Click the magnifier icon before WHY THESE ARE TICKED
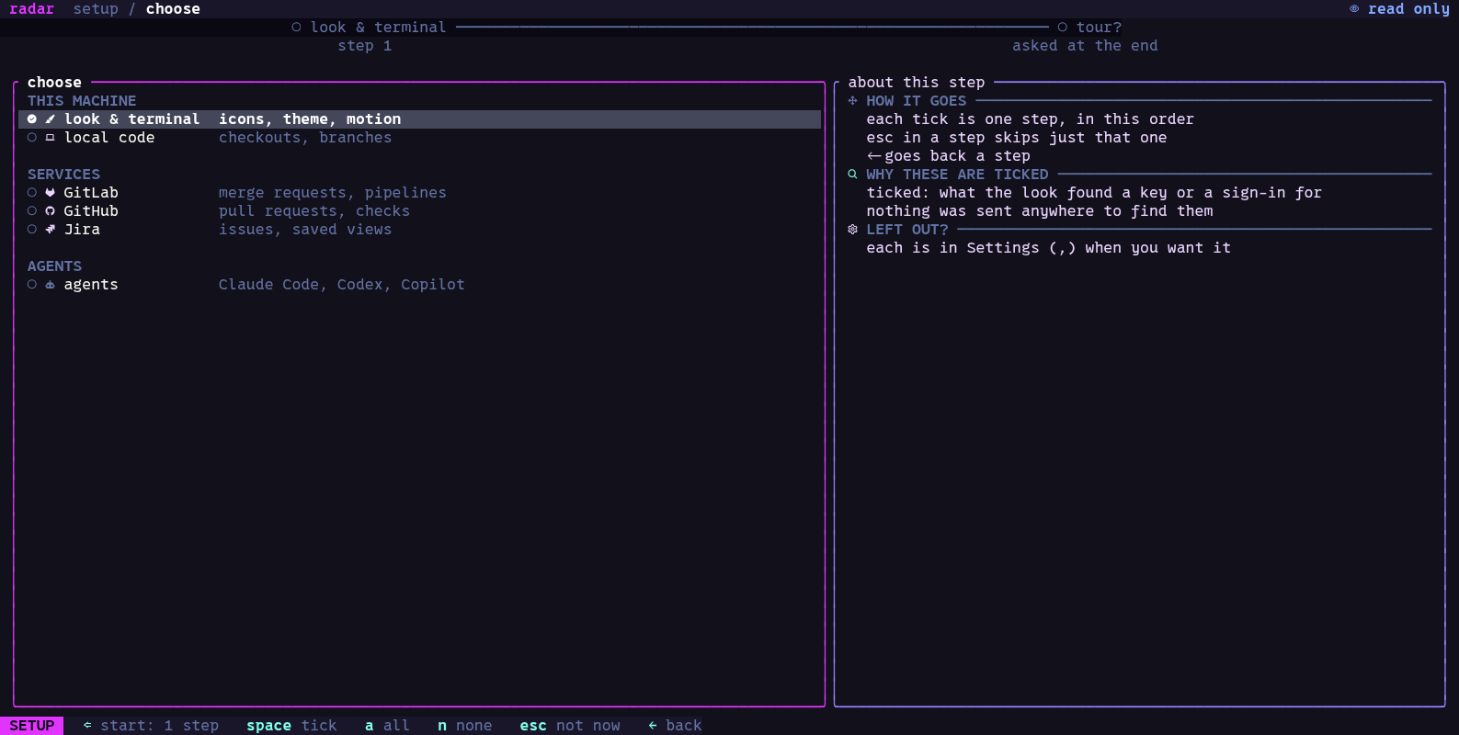This screenshot has height=735, width=1459. coord(852,175)
